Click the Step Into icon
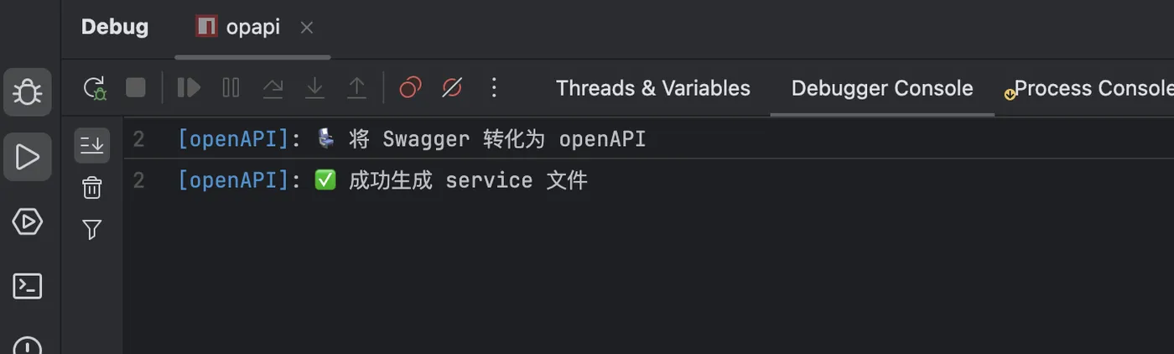Screen dimensions: 1174x354 click(x=314, y=87)
